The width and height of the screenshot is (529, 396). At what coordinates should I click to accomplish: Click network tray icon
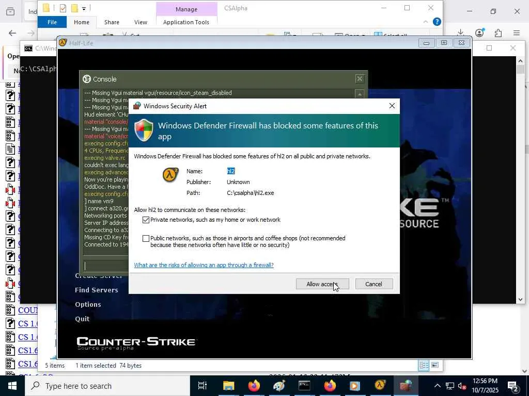coord(450,386)
